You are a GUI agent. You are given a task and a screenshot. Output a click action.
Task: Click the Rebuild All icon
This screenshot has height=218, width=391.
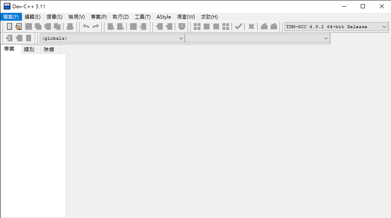pos(226,26)
